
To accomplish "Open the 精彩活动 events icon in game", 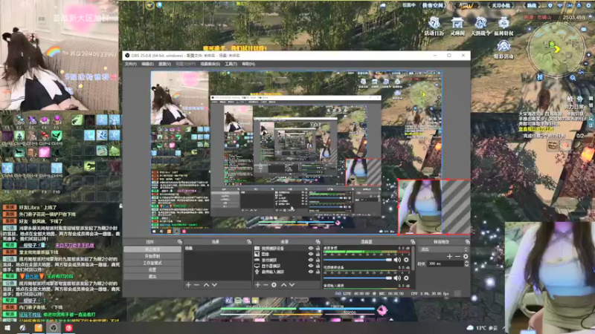I will 504,49.
